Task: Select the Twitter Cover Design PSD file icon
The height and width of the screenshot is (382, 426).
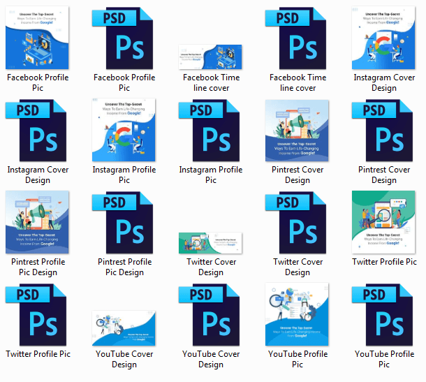Action: coord(296,223)
